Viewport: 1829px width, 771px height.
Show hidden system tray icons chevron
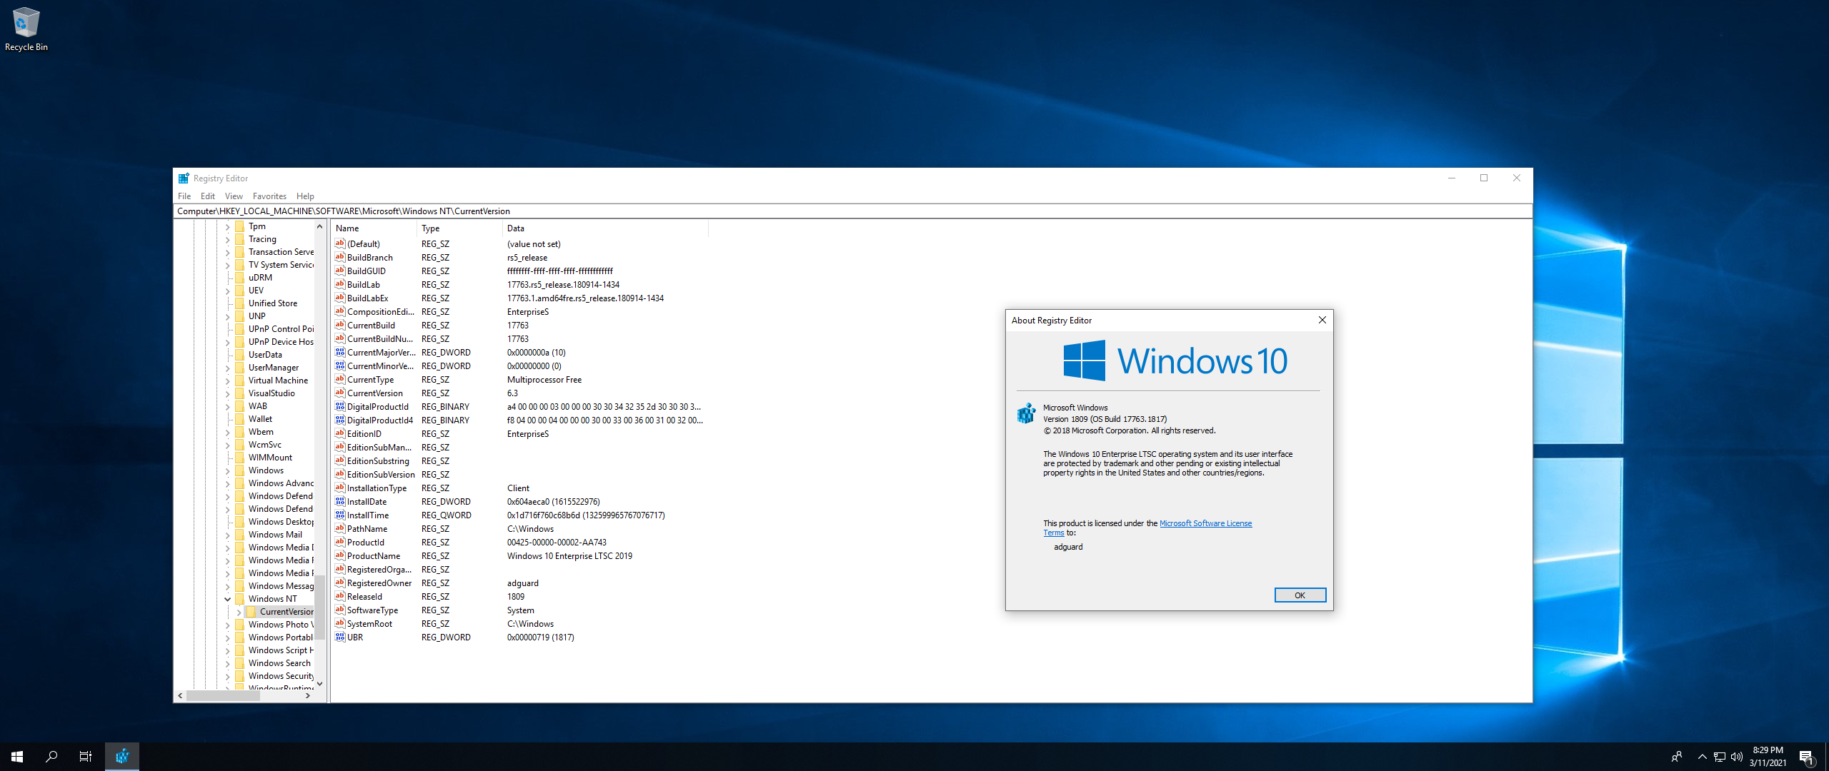coord(1702,757)
